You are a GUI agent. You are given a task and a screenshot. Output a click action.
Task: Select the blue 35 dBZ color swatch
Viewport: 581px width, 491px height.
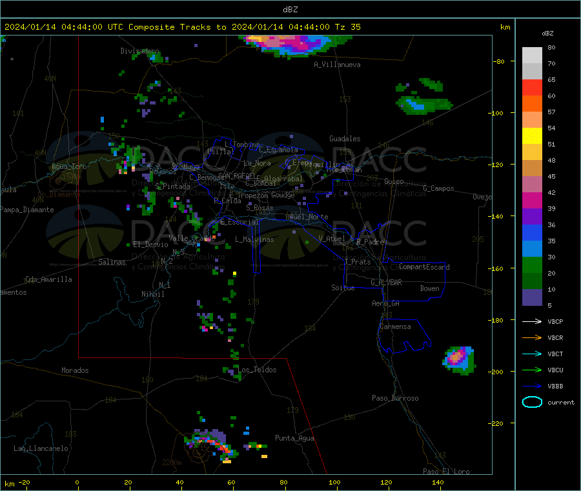click(x=532, y=232)
